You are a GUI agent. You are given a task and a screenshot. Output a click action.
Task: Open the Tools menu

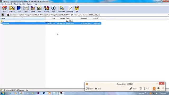pos(16,4)
